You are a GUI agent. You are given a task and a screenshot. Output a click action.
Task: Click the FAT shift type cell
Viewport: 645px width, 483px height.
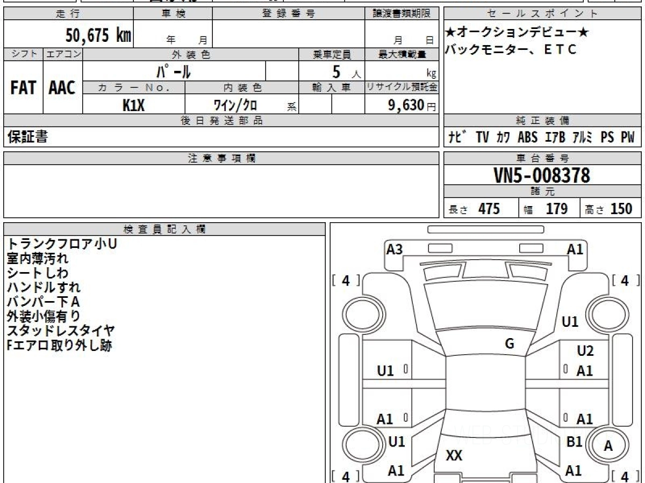point(23,88)
